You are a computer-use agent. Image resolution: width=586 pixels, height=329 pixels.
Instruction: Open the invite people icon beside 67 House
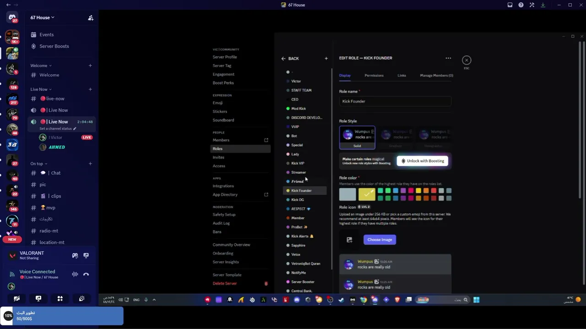point(91,18)
